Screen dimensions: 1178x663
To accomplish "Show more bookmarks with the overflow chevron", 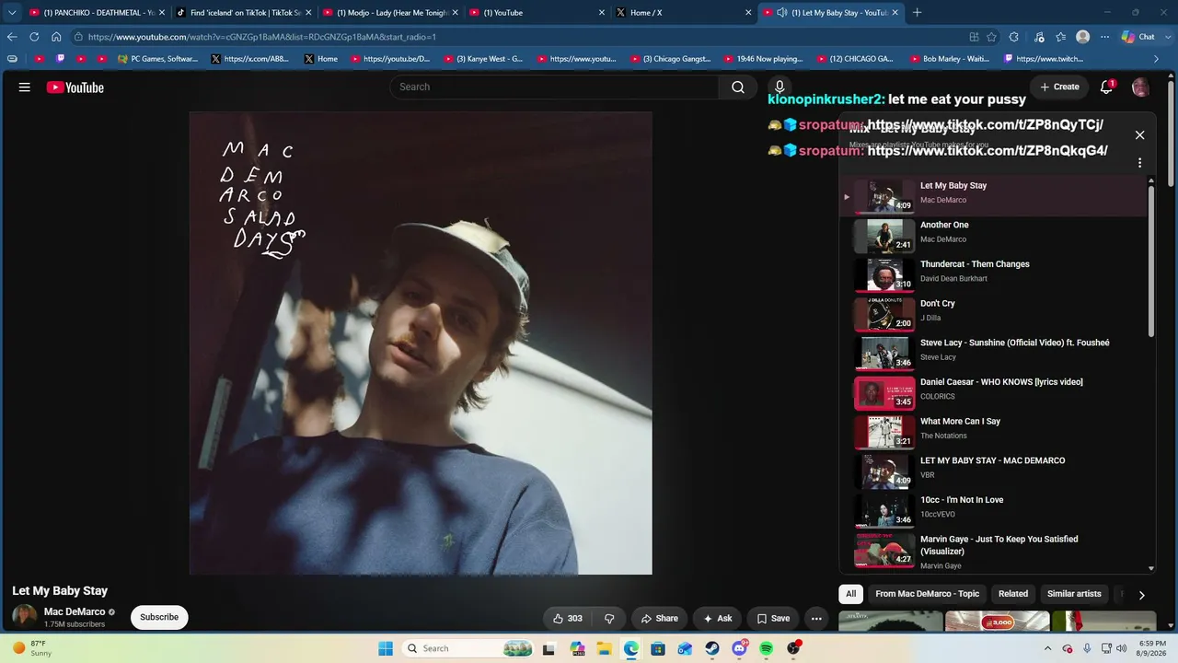I will pos(1157,59).
